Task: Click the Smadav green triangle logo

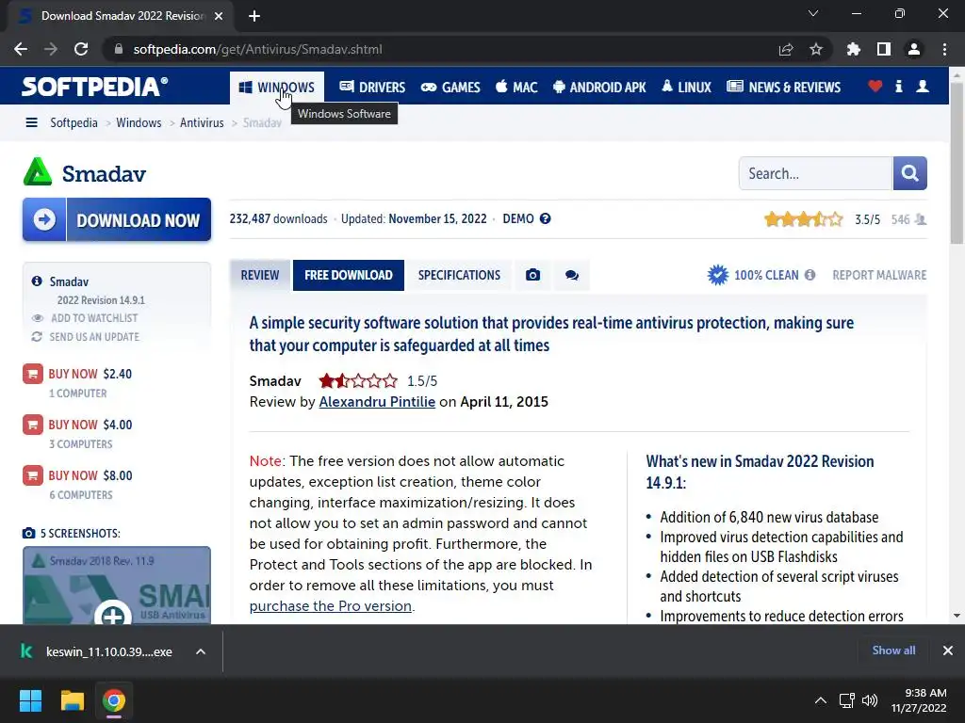Action: click(x=38, y=171)
